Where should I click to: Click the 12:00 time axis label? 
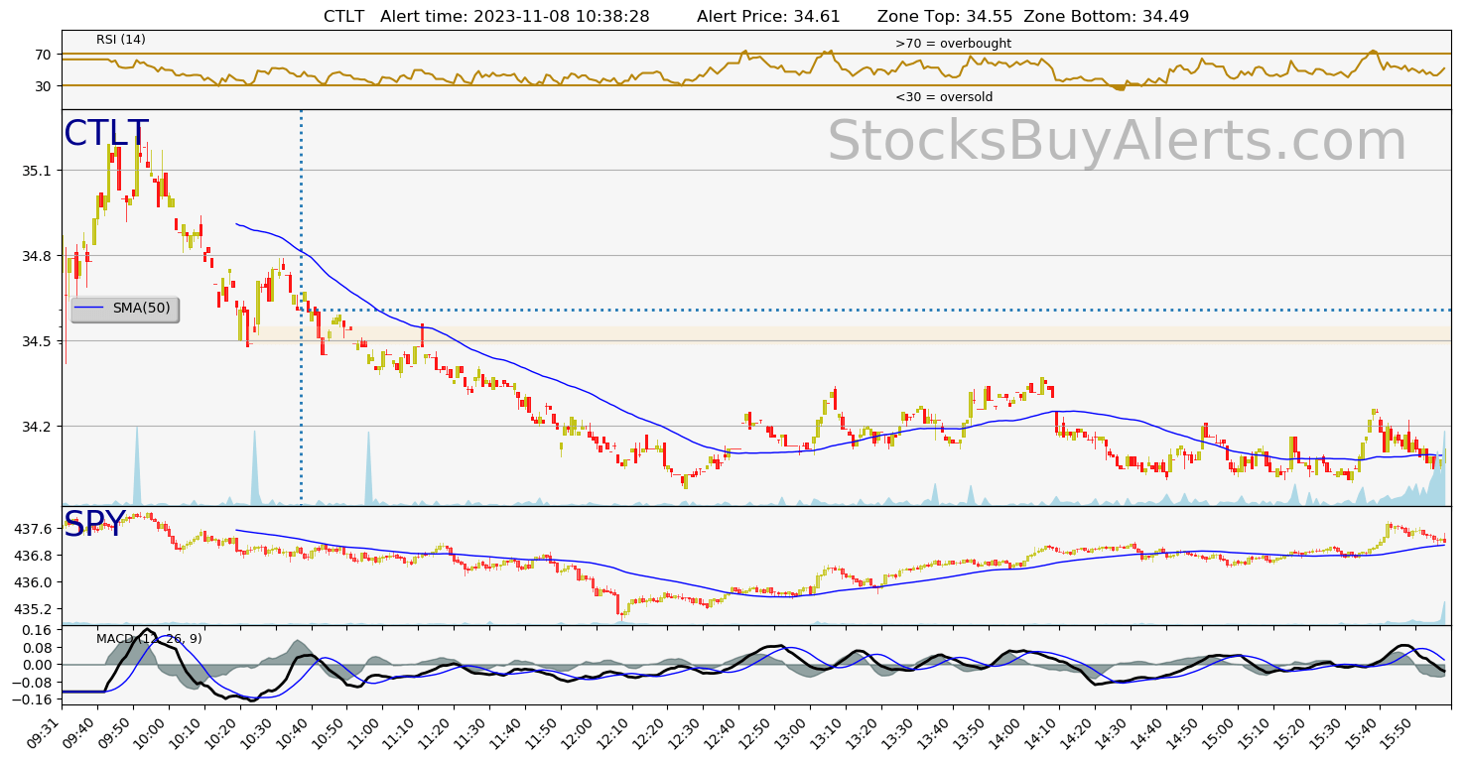(x=581, y=732)
